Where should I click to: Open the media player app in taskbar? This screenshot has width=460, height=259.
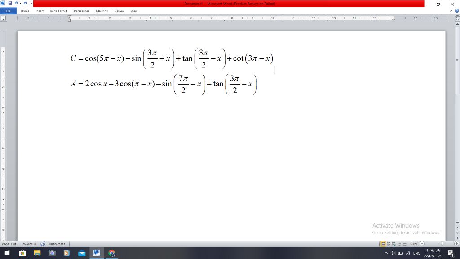click(x=66, y=253)
